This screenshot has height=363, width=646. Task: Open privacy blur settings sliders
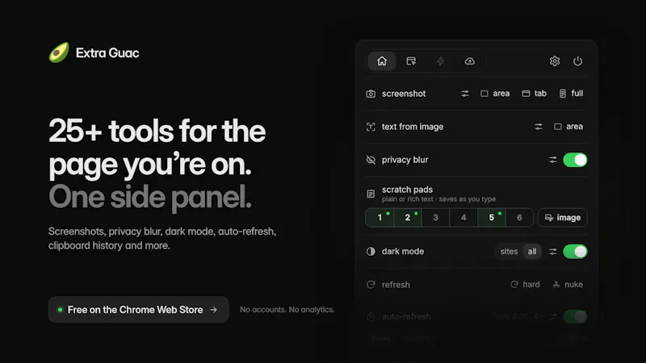click(553, 160)
